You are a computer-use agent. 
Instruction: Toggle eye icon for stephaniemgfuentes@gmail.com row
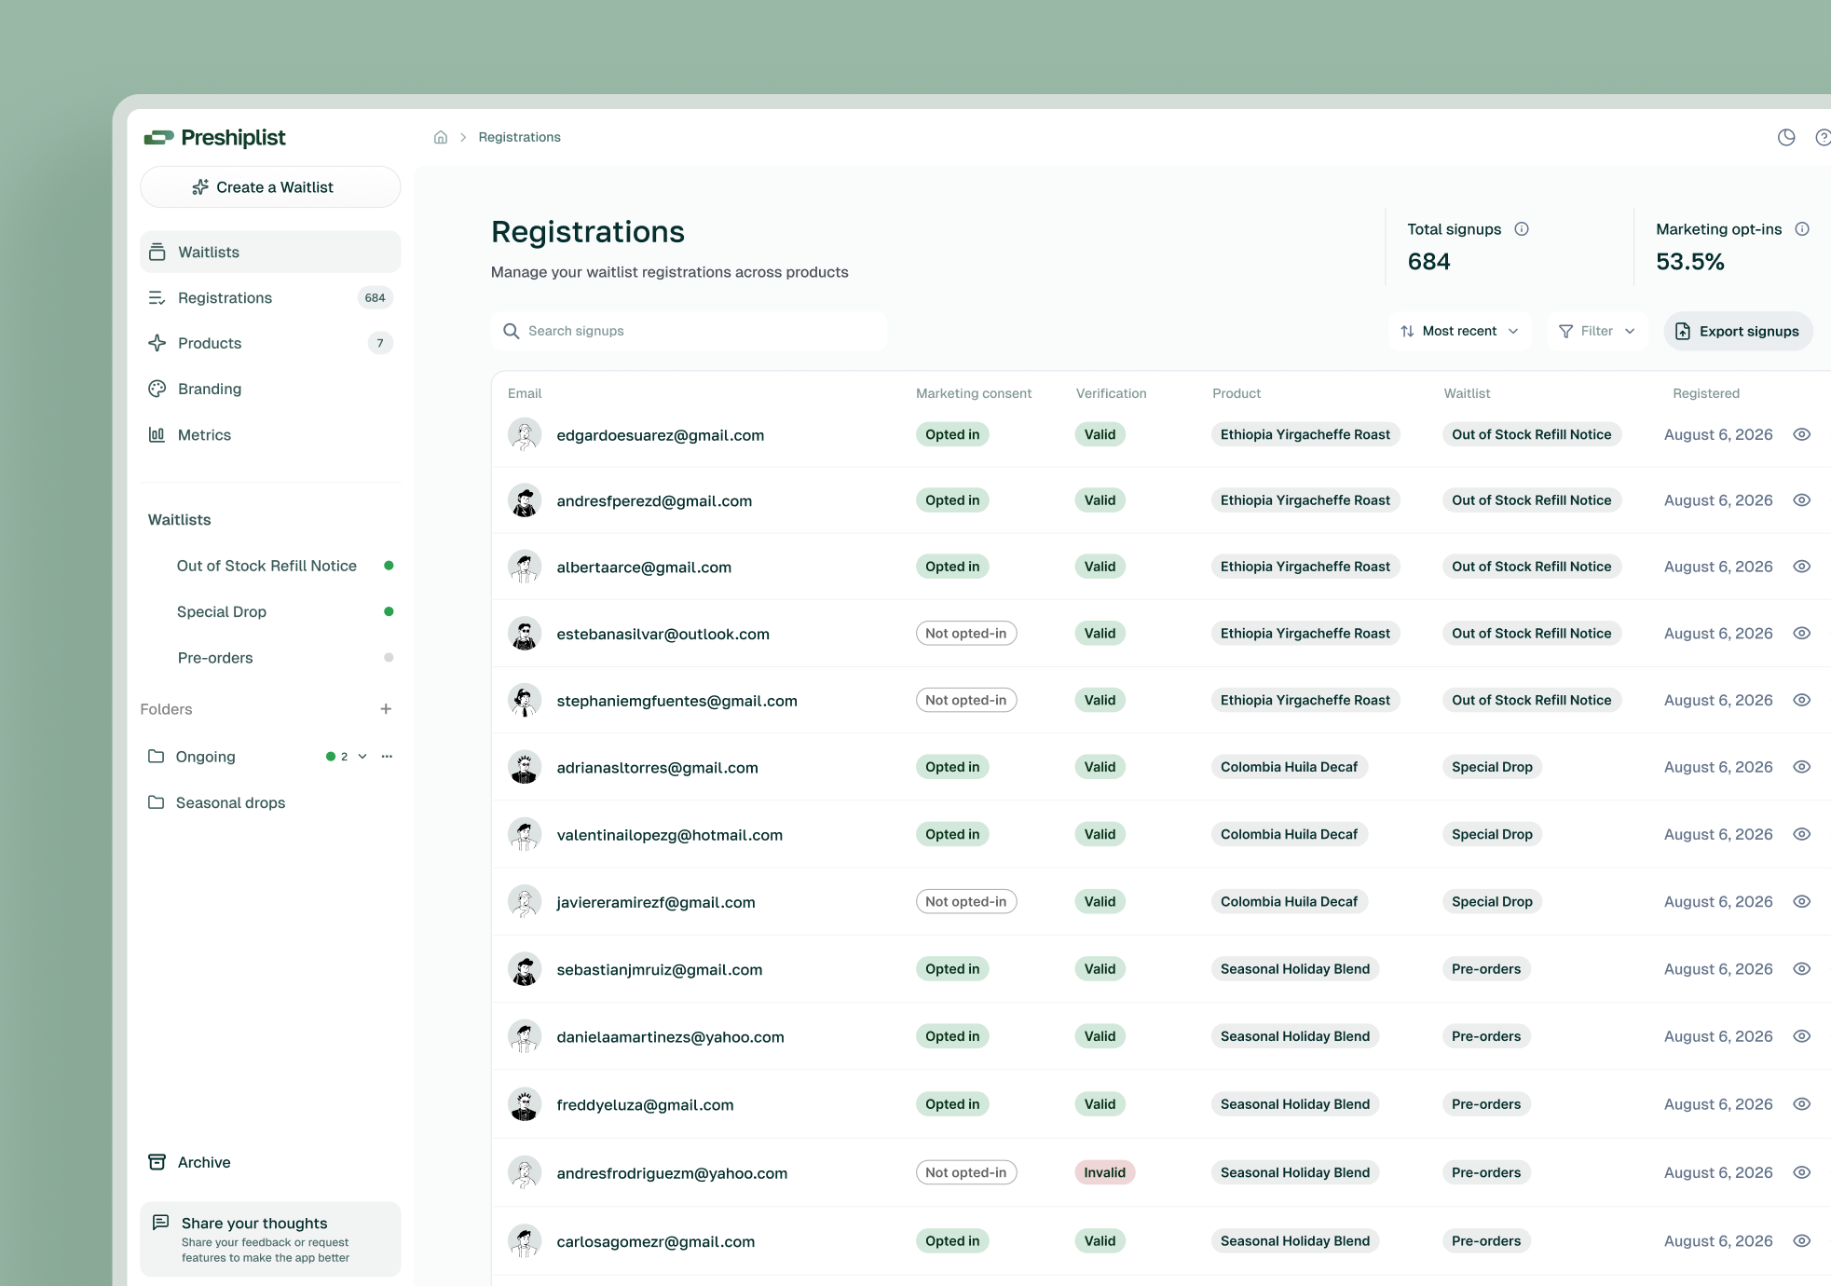(x=1802, y=701)
